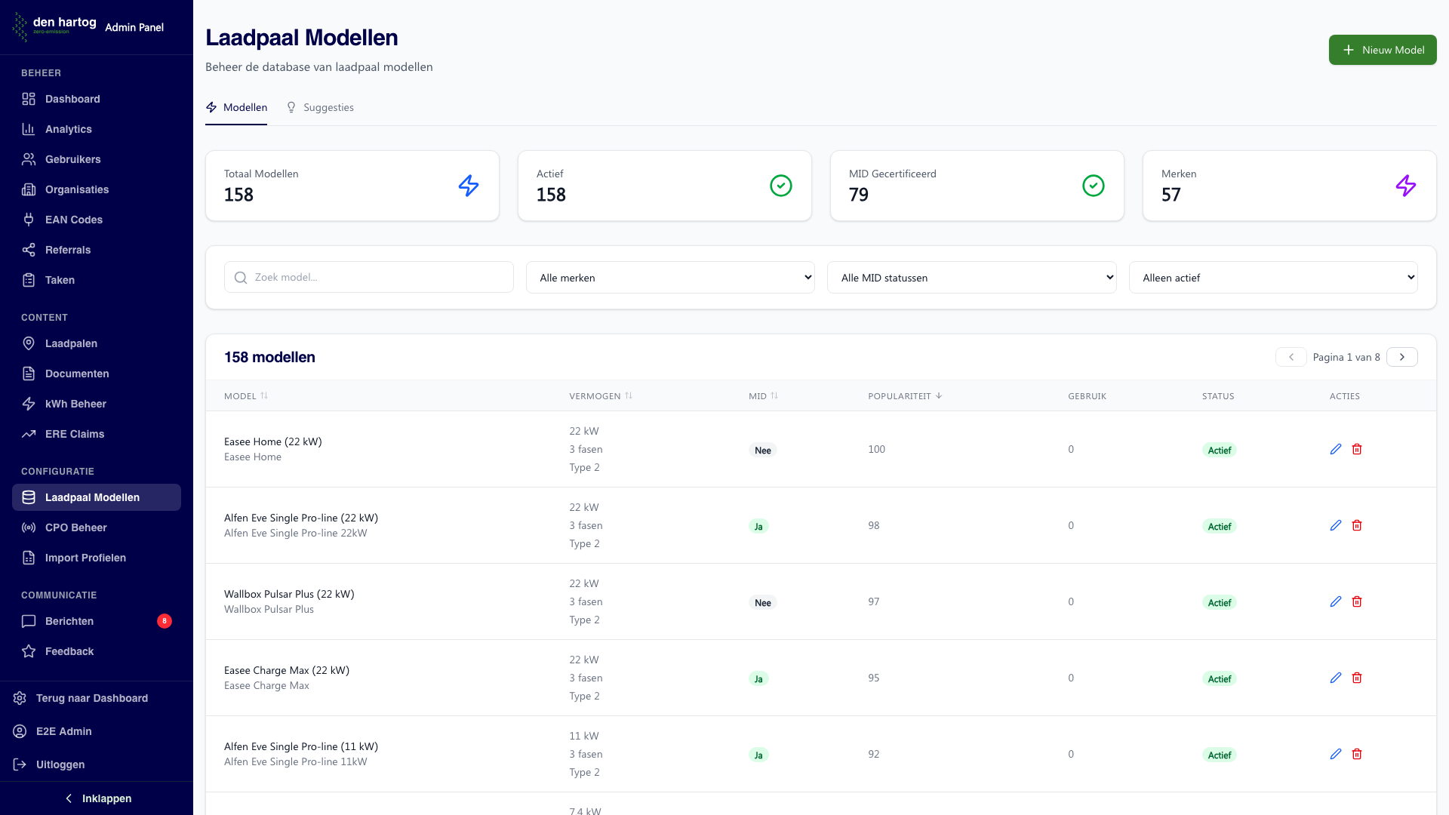Open the Alle merken dropdown
The height and width of the screenshot is (815, 1449).
(x=669, y=278)
